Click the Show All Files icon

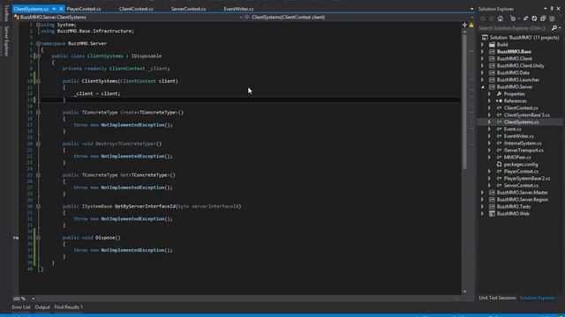point(552,18)
